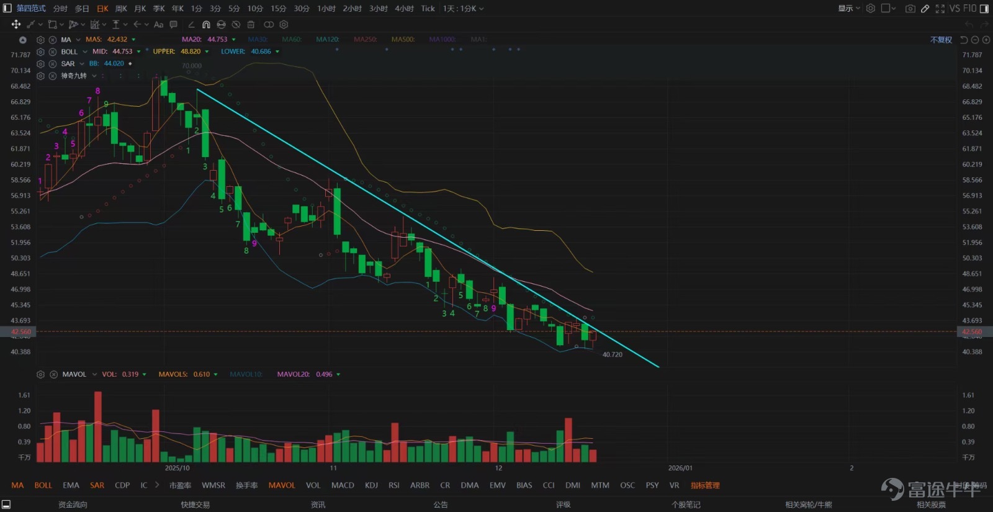Enable the magnet snap tool

[206, 24]
